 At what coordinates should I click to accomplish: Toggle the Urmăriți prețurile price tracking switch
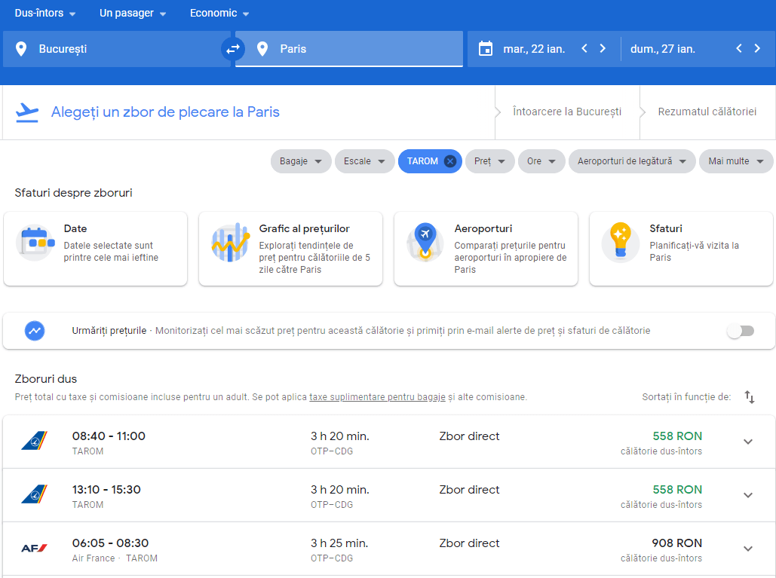point(741,331)
